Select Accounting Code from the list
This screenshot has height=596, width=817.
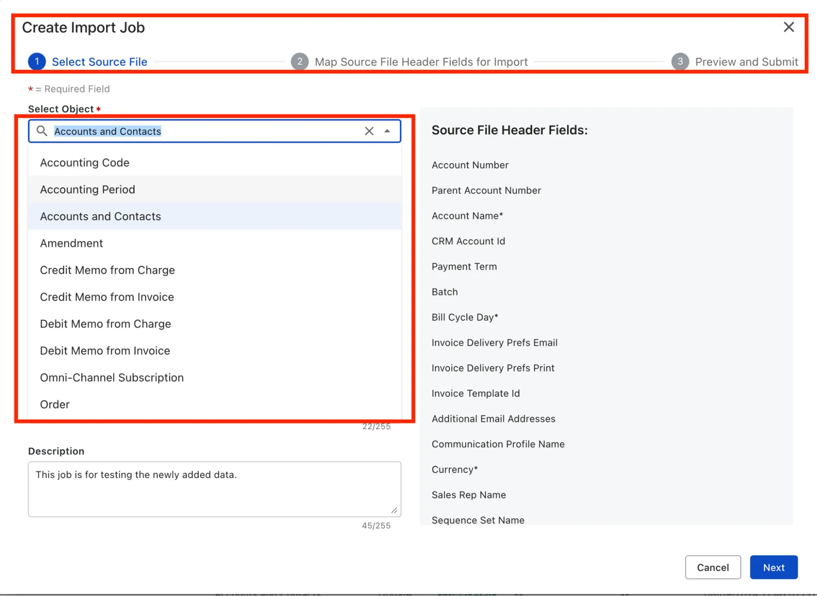(x=215, y=163)
